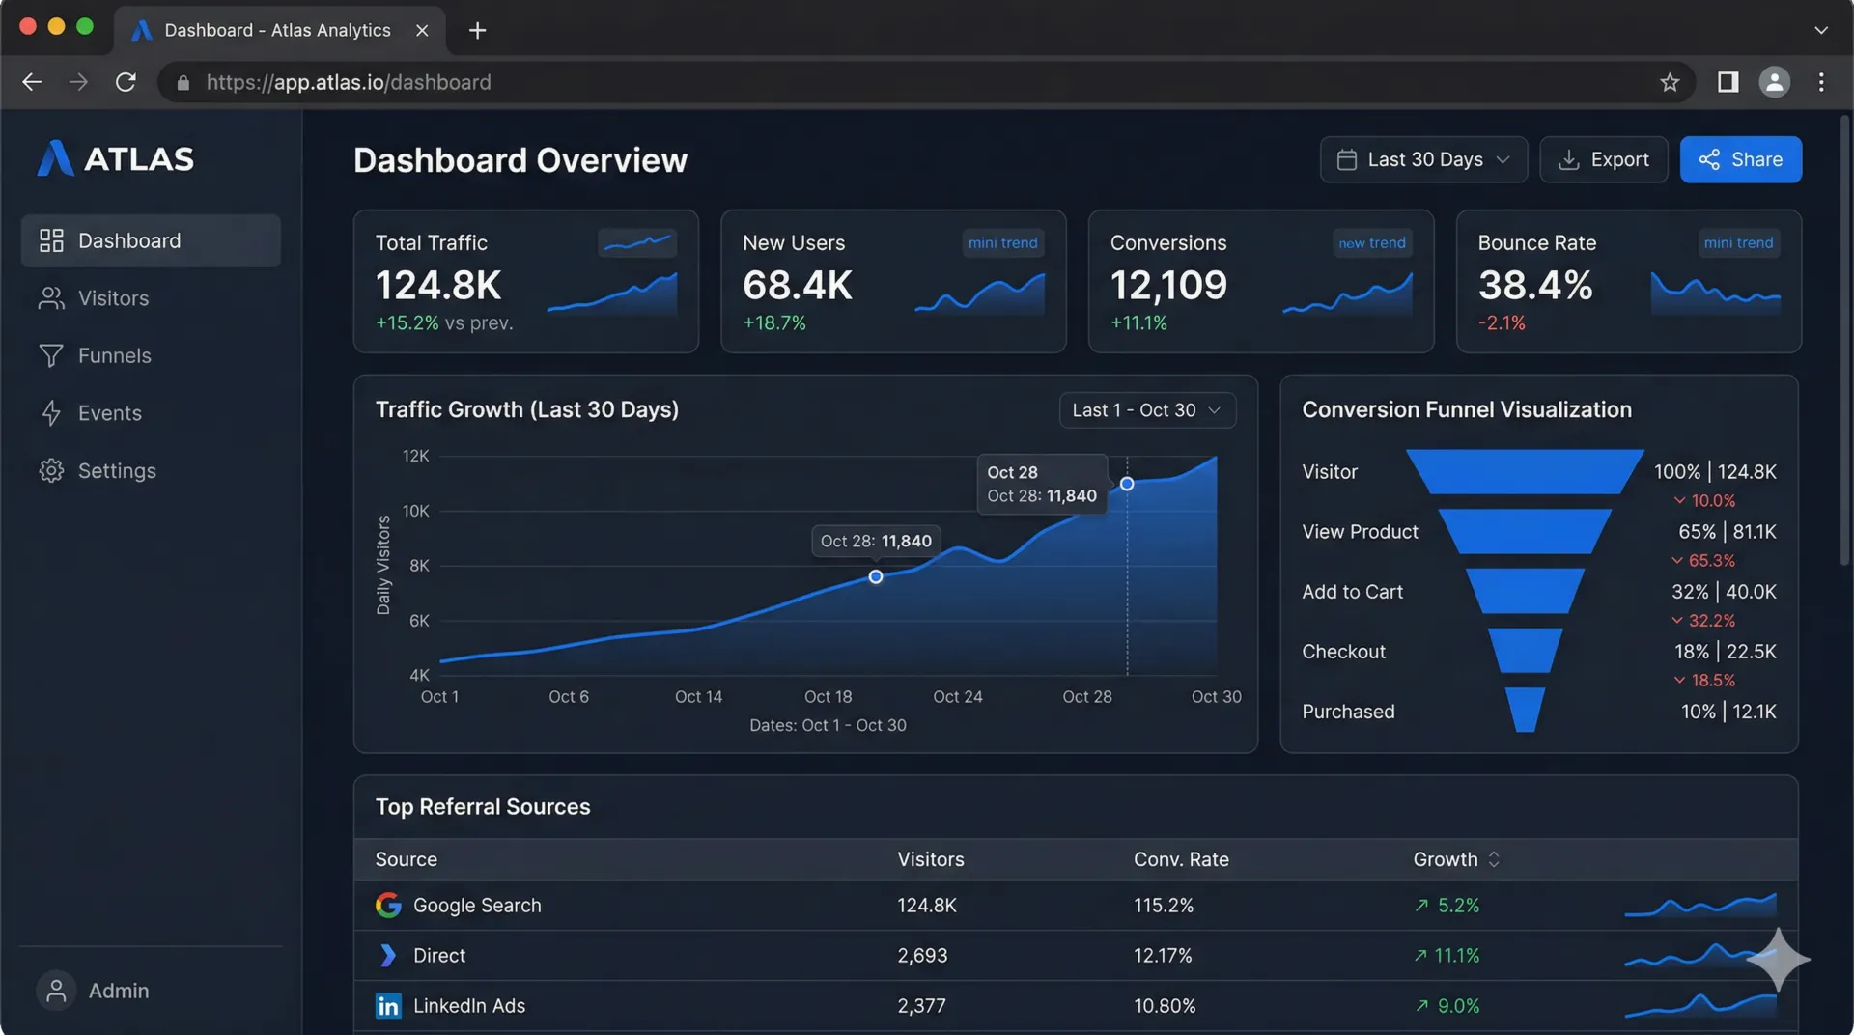Toggle the Growth column sort control
This screenshot has width=1854, height=1035.
(1493, 858)
